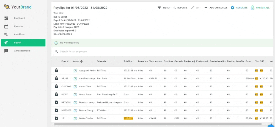Open Grech Anna payslip via link icon
This screenshot has width=275, height=127.
pos(75,94)
